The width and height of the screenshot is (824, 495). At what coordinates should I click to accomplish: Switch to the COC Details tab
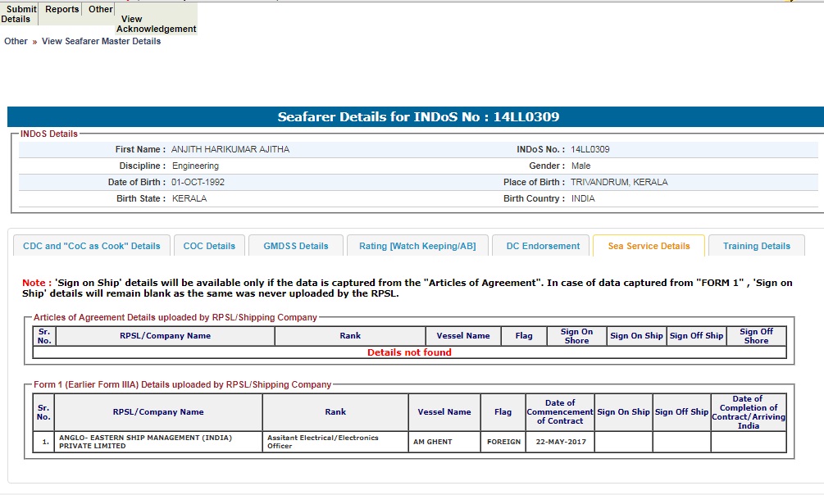[x=209, y=246]
